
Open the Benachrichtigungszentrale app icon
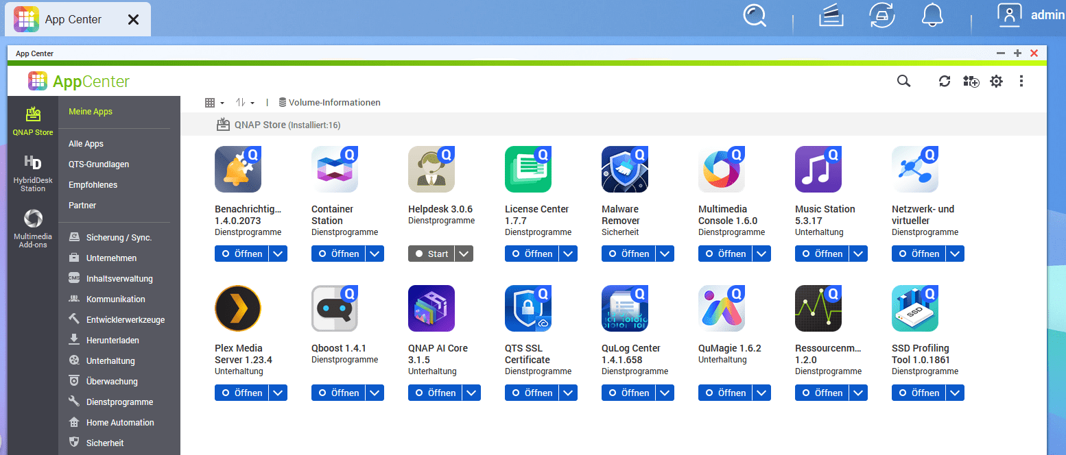click(x=238, y=169)
